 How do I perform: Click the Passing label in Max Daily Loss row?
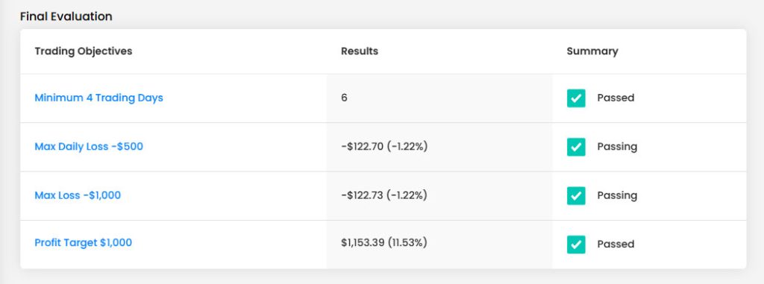(x=617, y=147)
